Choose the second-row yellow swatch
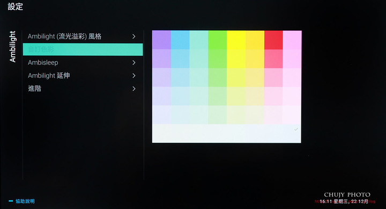386x209 pixels. coord(236,59)
